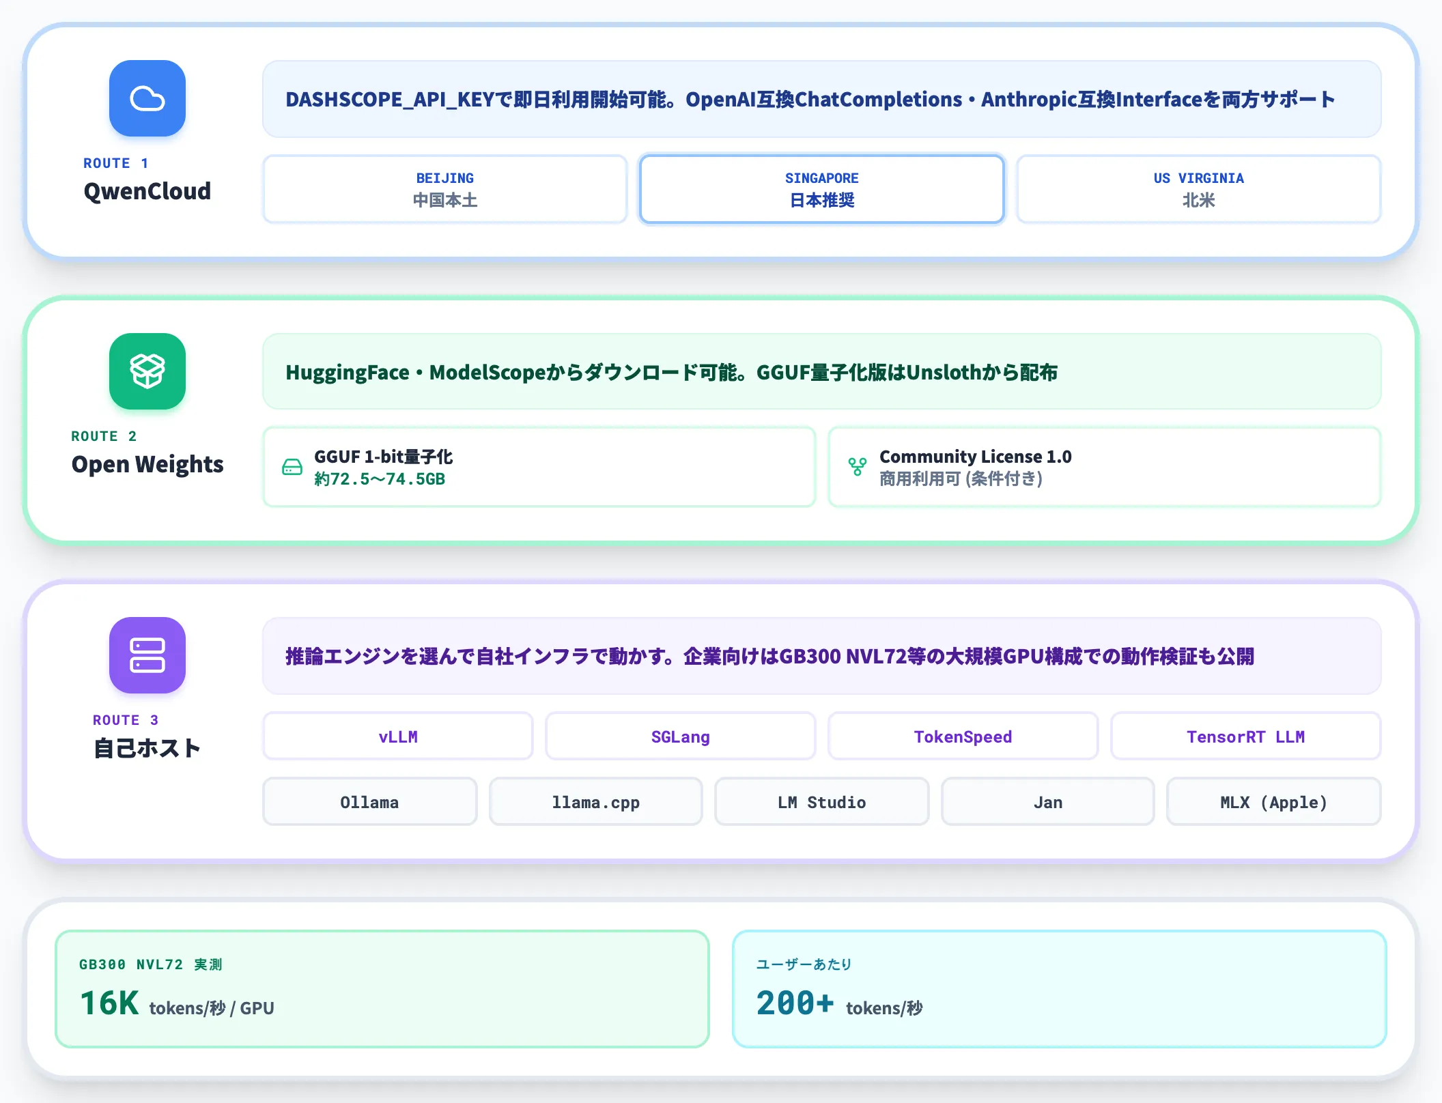Click the fork icon beside Community License 1.0

click(858, 467)
